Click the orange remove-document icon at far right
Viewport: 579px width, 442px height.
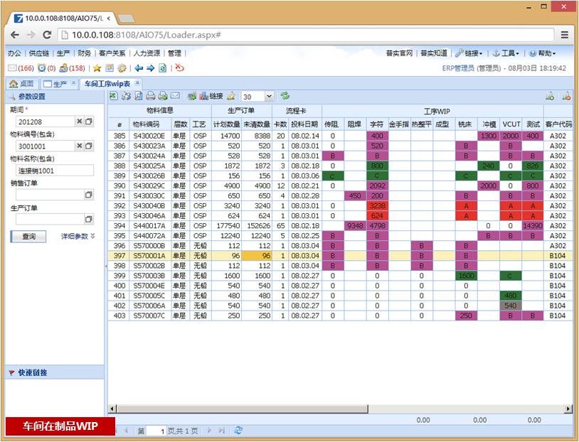pyautogui.click(x=566, y=97)
